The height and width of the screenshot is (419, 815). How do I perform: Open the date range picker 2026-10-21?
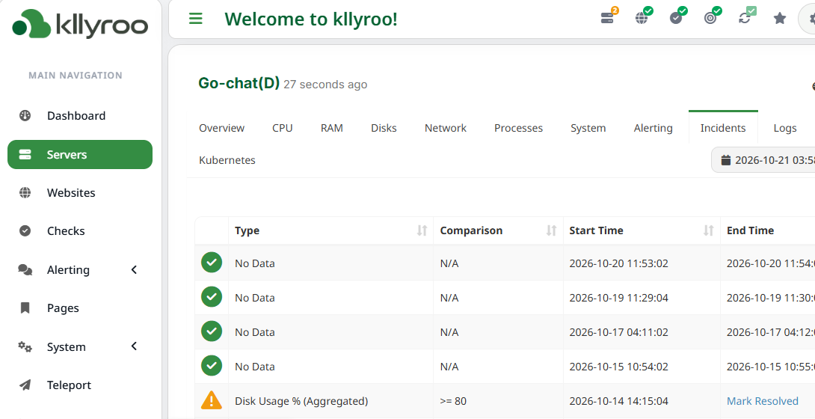[763, 160]
